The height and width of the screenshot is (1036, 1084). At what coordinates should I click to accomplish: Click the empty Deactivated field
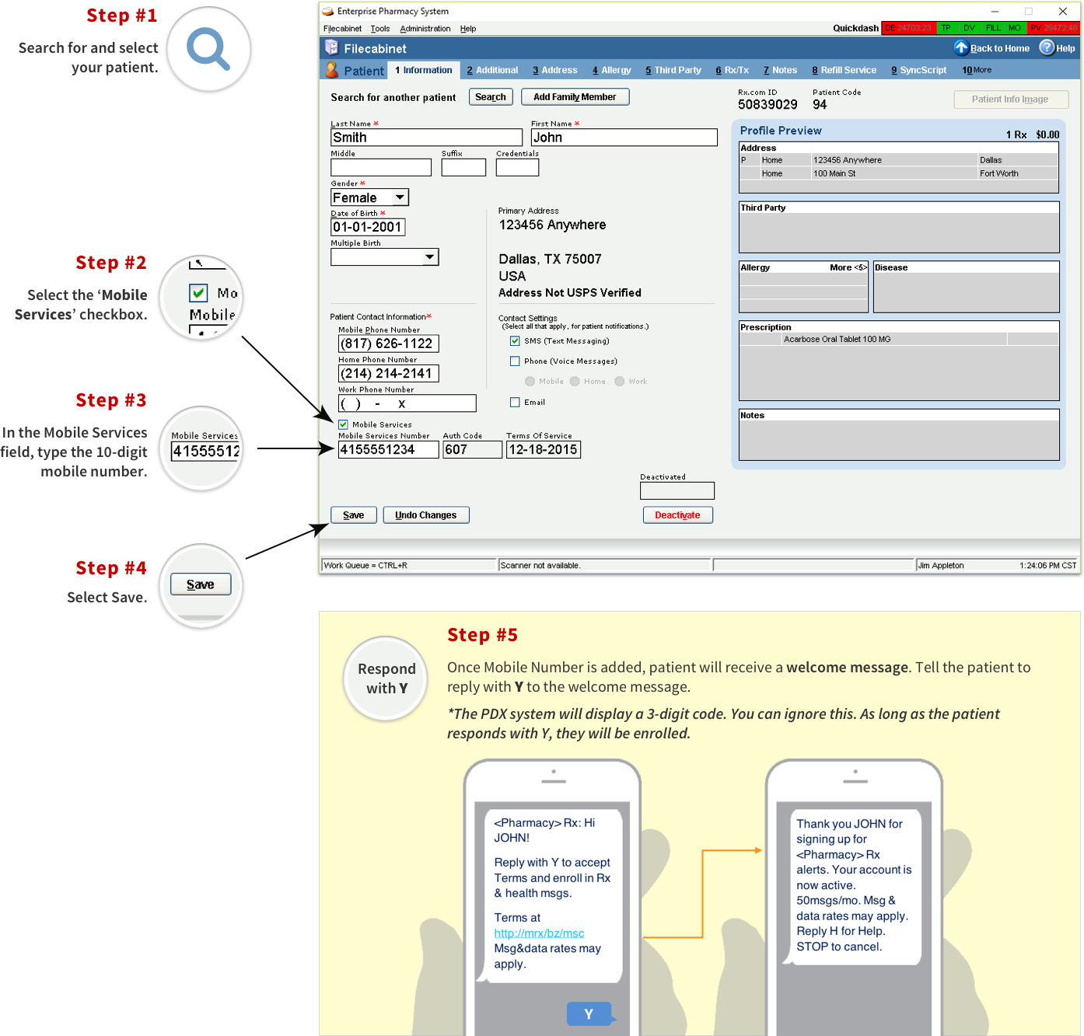(x=677, y=490)
